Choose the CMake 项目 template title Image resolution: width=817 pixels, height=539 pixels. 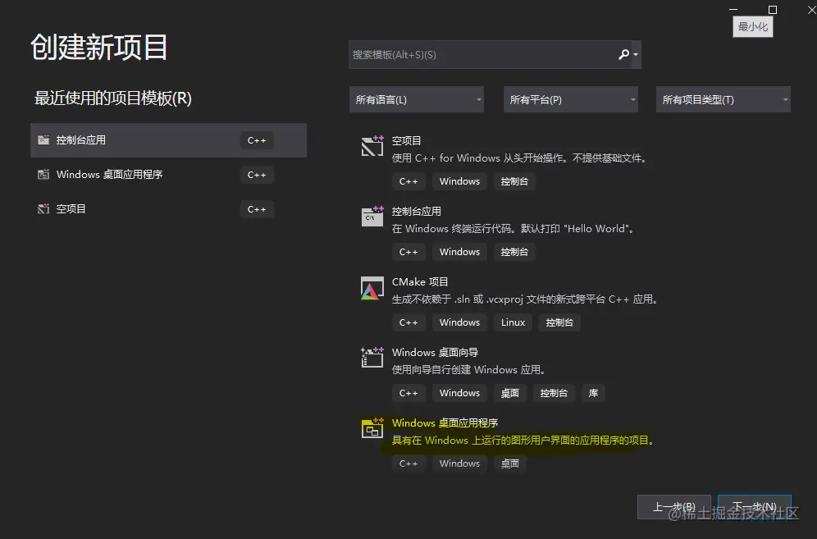[x=420, y=281]
